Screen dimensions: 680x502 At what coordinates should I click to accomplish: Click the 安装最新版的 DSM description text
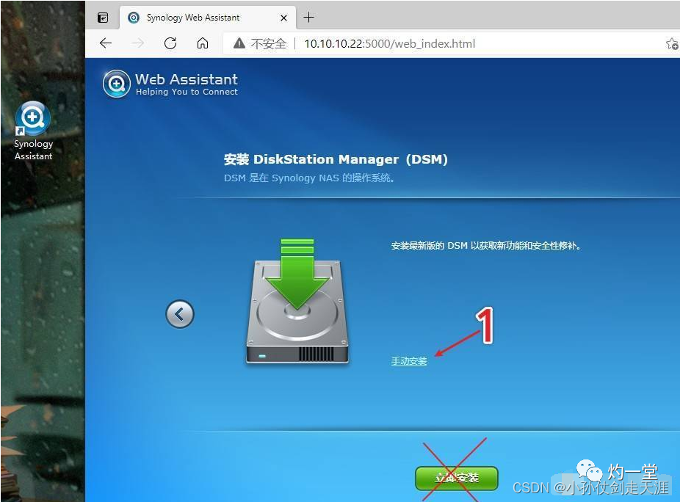pyautogui.click(x=485, y=246)
